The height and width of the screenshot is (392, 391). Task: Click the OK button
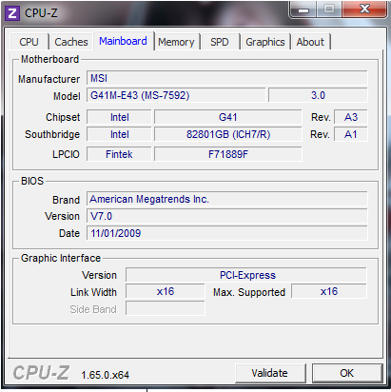click(347, 373)
